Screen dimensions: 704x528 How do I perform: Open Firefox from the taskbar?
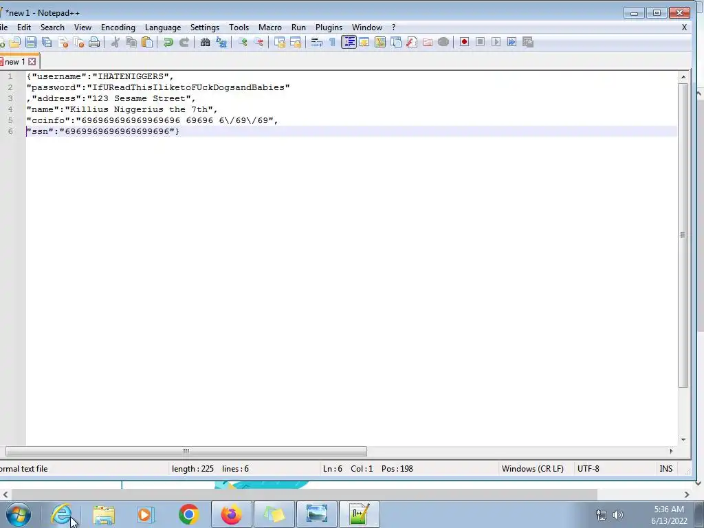(231, 514)
